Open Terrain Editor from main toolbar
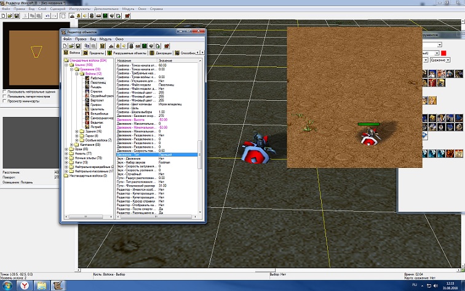The image size is (465, 291). 72,16
